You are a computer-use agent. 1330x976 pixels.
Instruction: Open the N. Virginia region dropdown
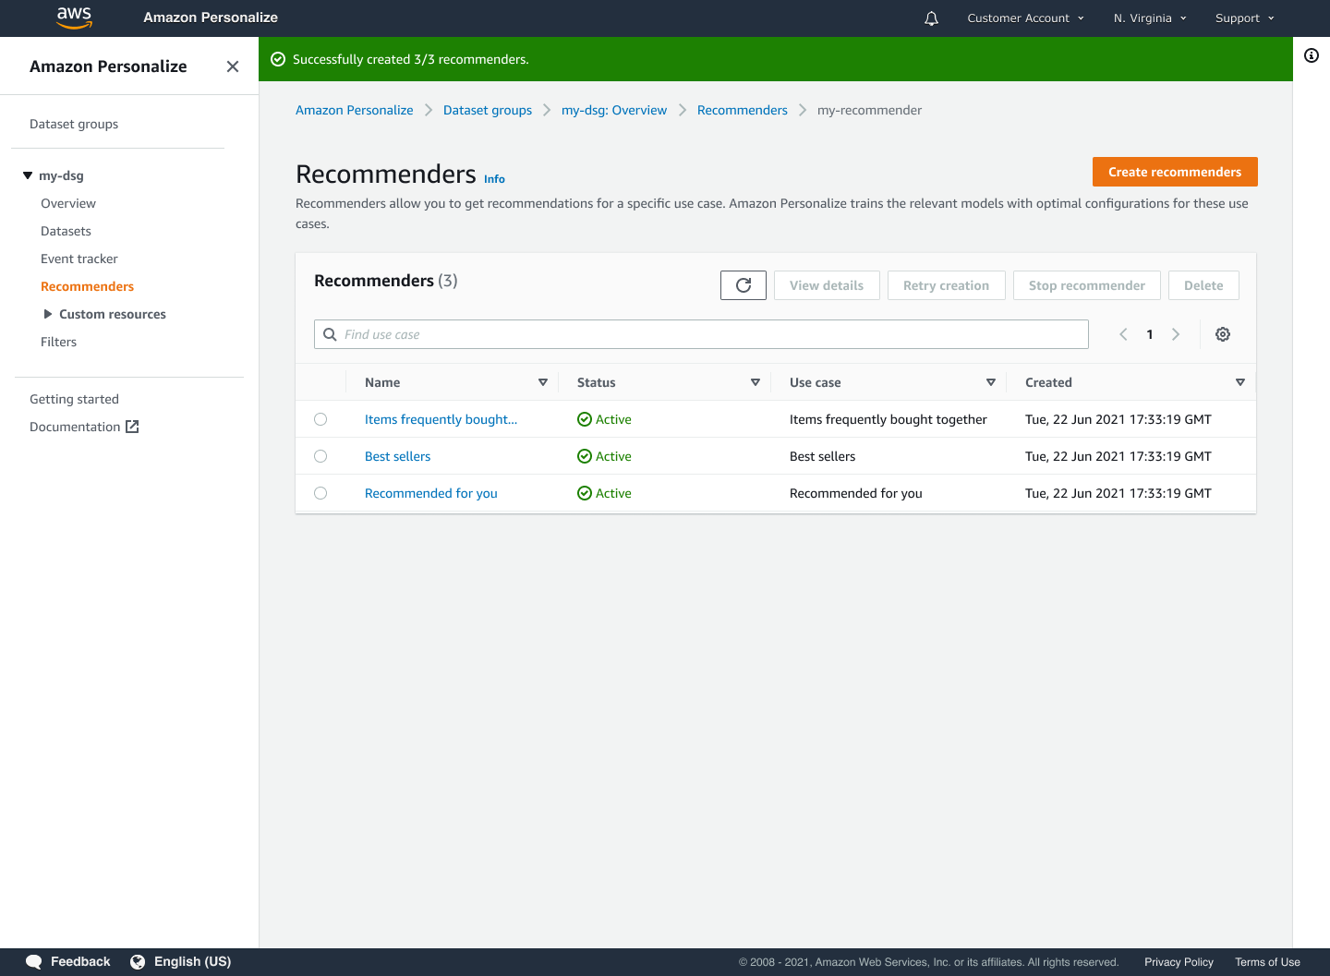1150,18
